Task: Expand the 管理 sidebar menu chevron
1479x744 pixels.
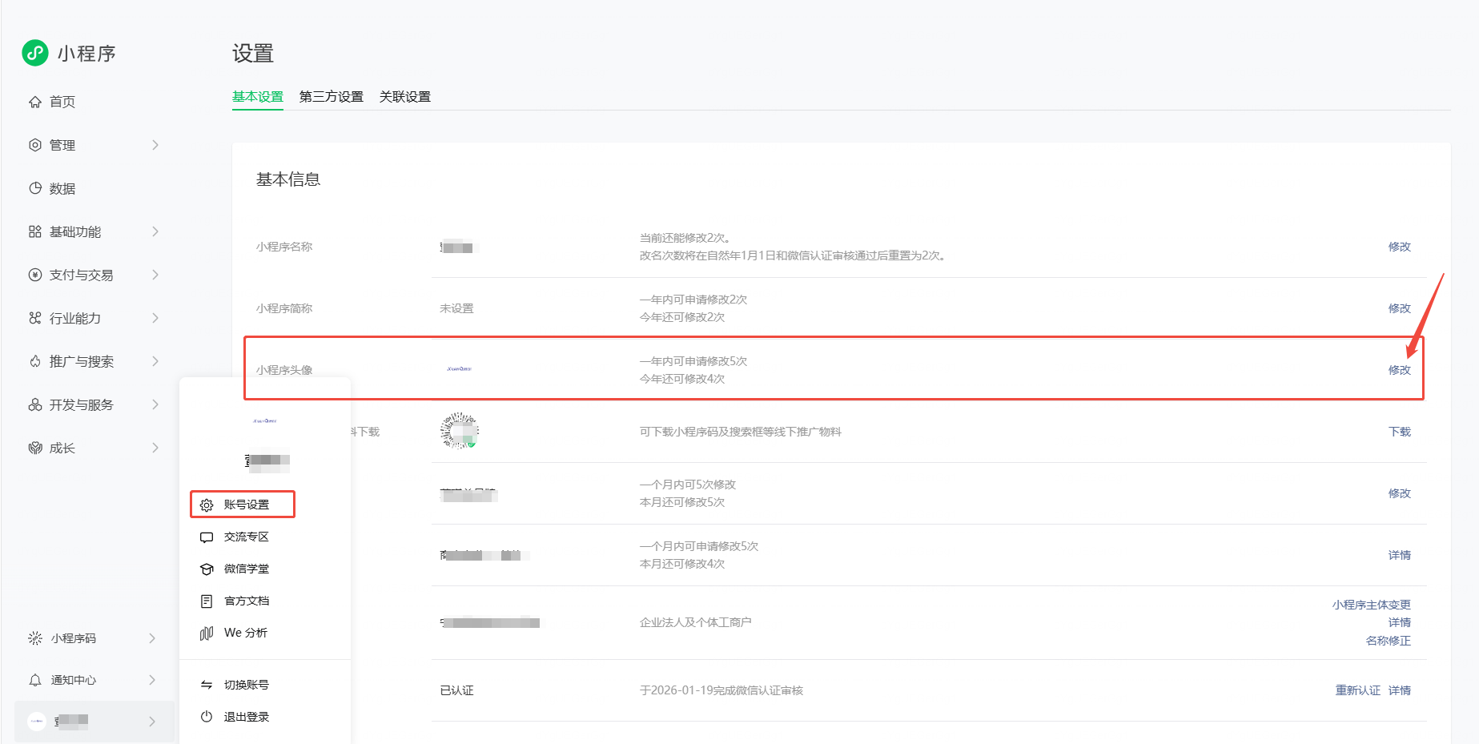Action: tap(155, 145)
